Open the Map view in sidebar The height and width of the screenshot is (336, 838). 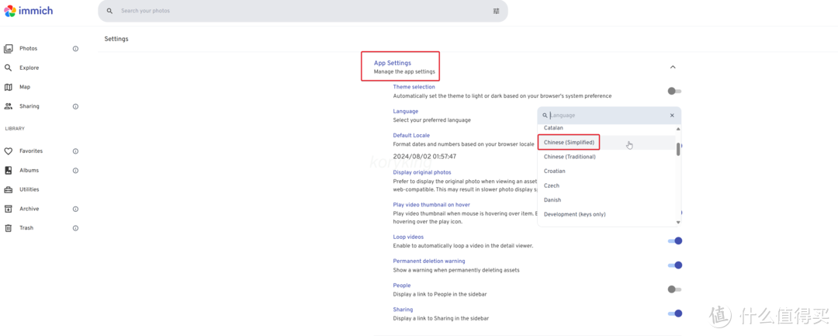point(25,87)
